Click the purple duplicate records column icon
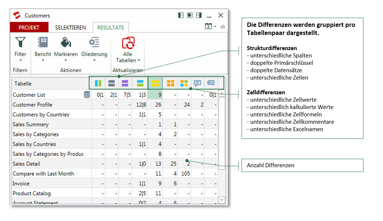 tap(125, 83)
